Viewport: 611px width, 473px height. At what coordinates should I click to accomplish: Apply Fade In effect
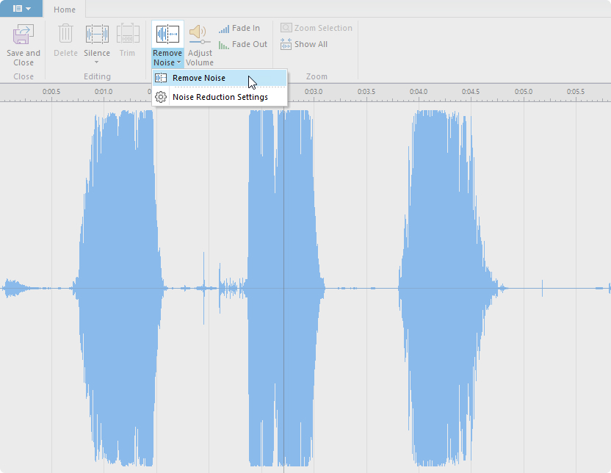239,29
